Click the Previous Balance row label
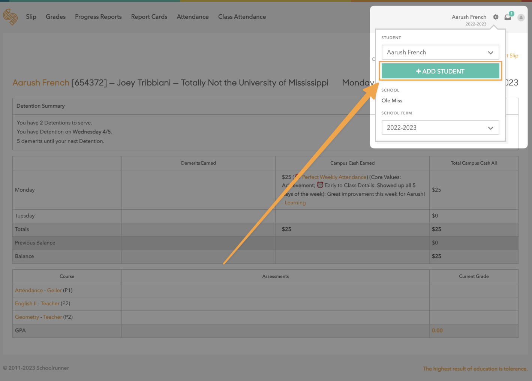532x381 pixels. tap(35, 243)
